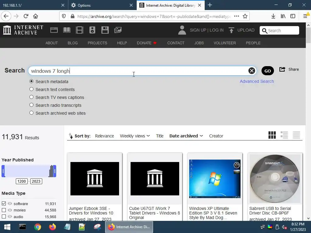This screenshot has height=233, width=311.
Task: Select Search archived web sites
Action: pyautogui.click(x=31, y=113)
